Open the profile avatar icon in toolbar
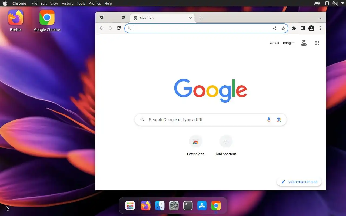 point(311,28)
